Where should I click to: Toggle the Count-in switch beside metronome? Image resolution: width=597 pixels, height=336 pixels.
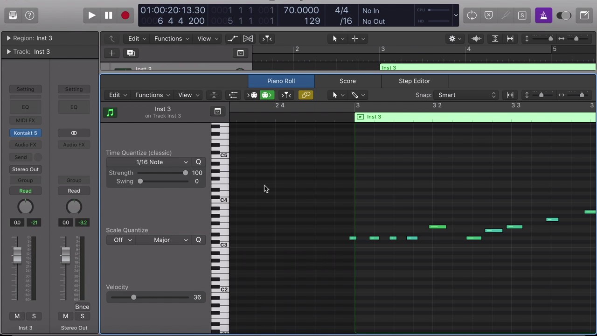[x=564, y=15]
